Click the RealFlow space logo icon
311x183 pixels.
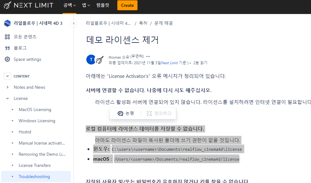pos(7,23)
